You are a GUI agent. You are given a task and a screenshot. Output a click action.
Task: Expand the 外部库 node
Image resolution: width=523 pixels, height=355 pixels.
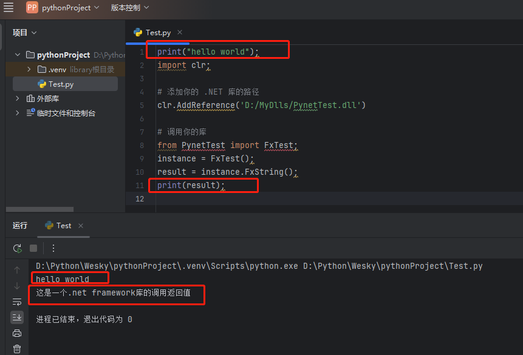17,98
